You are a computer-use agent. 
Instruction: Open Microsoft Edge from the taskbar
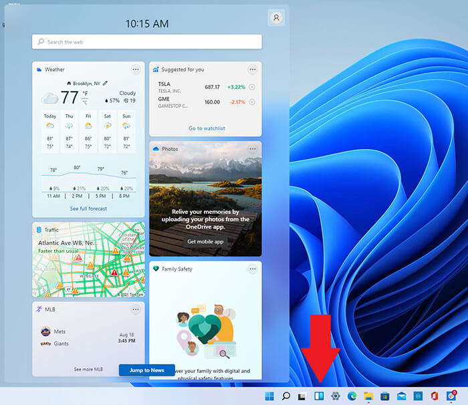click(x=352, y=396)
